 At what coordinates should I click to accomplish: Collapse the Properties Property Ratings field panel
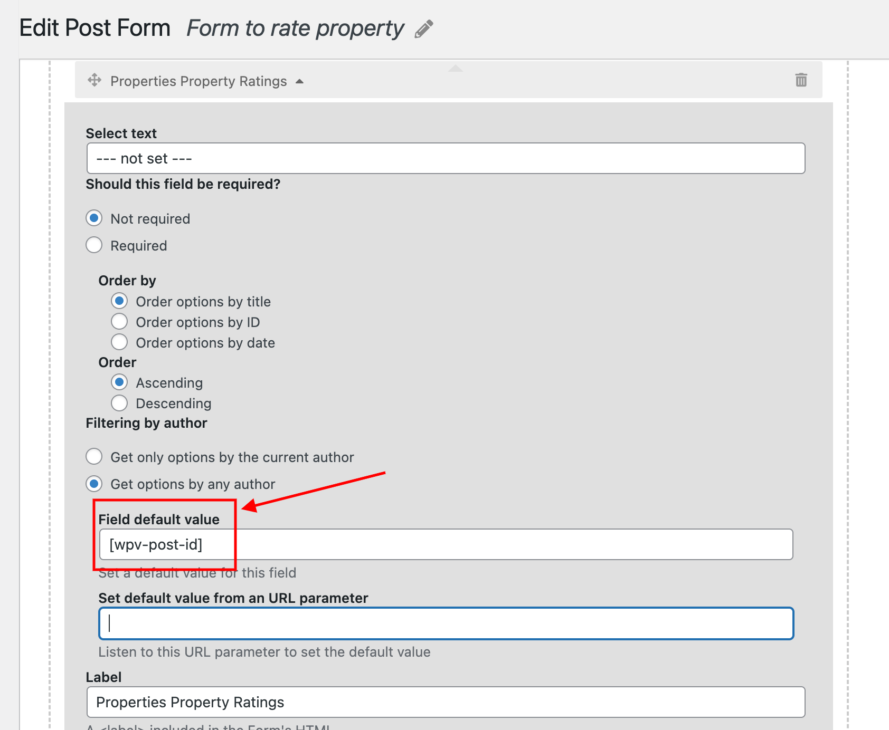point(299,81)
